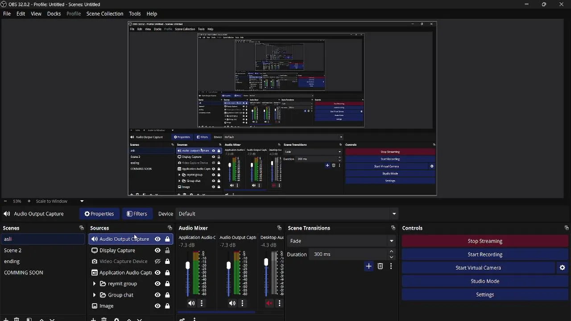Open the Filters button for the source

(137, 214)
